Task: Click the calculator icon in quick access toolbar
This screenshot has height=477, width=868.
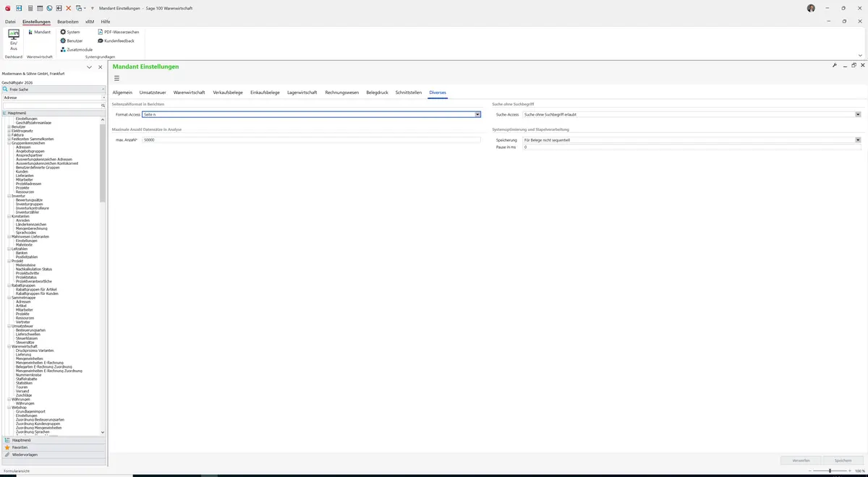Action: click(x=30, y=8)
